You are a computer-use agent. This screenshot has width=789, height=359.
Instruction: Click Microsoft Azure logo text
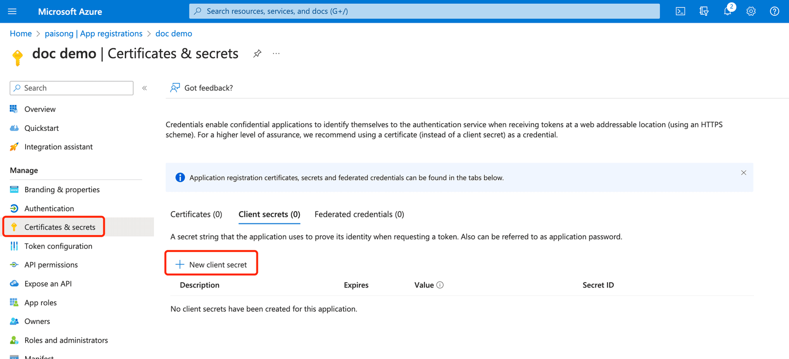click(x=70, y=11)
